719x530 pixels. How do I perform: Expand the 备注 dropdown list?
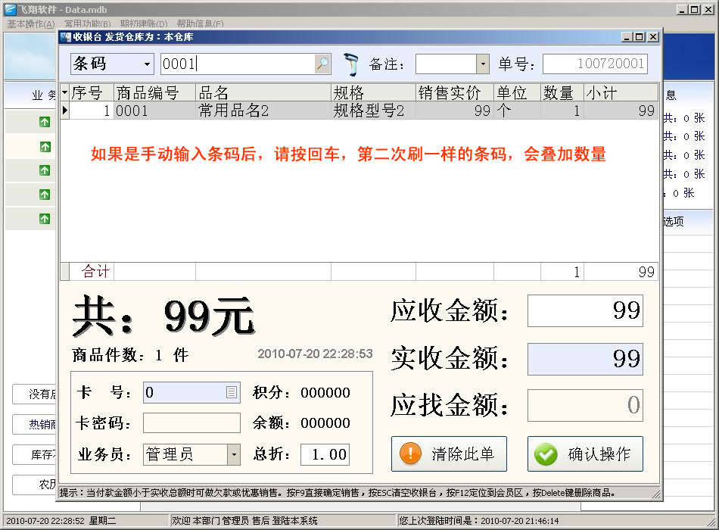click(x=482, y=64)
